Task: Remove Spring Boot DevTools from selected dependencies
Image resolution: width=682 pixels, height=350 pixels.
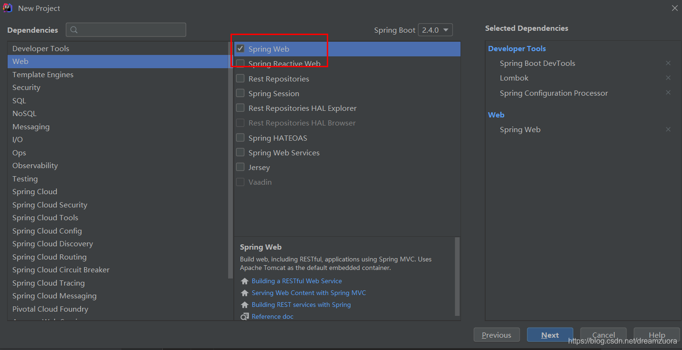Action: pos(668,63)
